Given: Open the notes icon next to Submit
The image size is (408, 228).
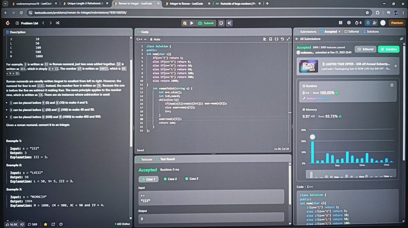Looking at the screenshot, I should (221, 23).
